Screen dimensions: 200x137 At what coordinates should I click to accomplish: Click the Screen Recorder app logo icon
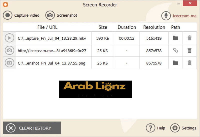tap(5, 4)
